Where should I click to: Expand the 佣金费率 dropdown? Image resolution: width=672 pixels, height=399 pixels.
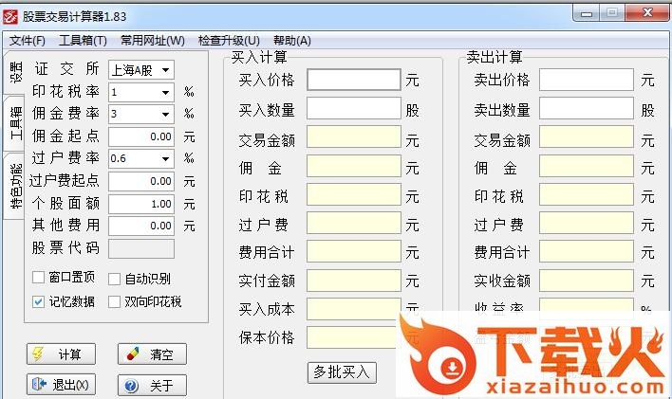(165, 114)
